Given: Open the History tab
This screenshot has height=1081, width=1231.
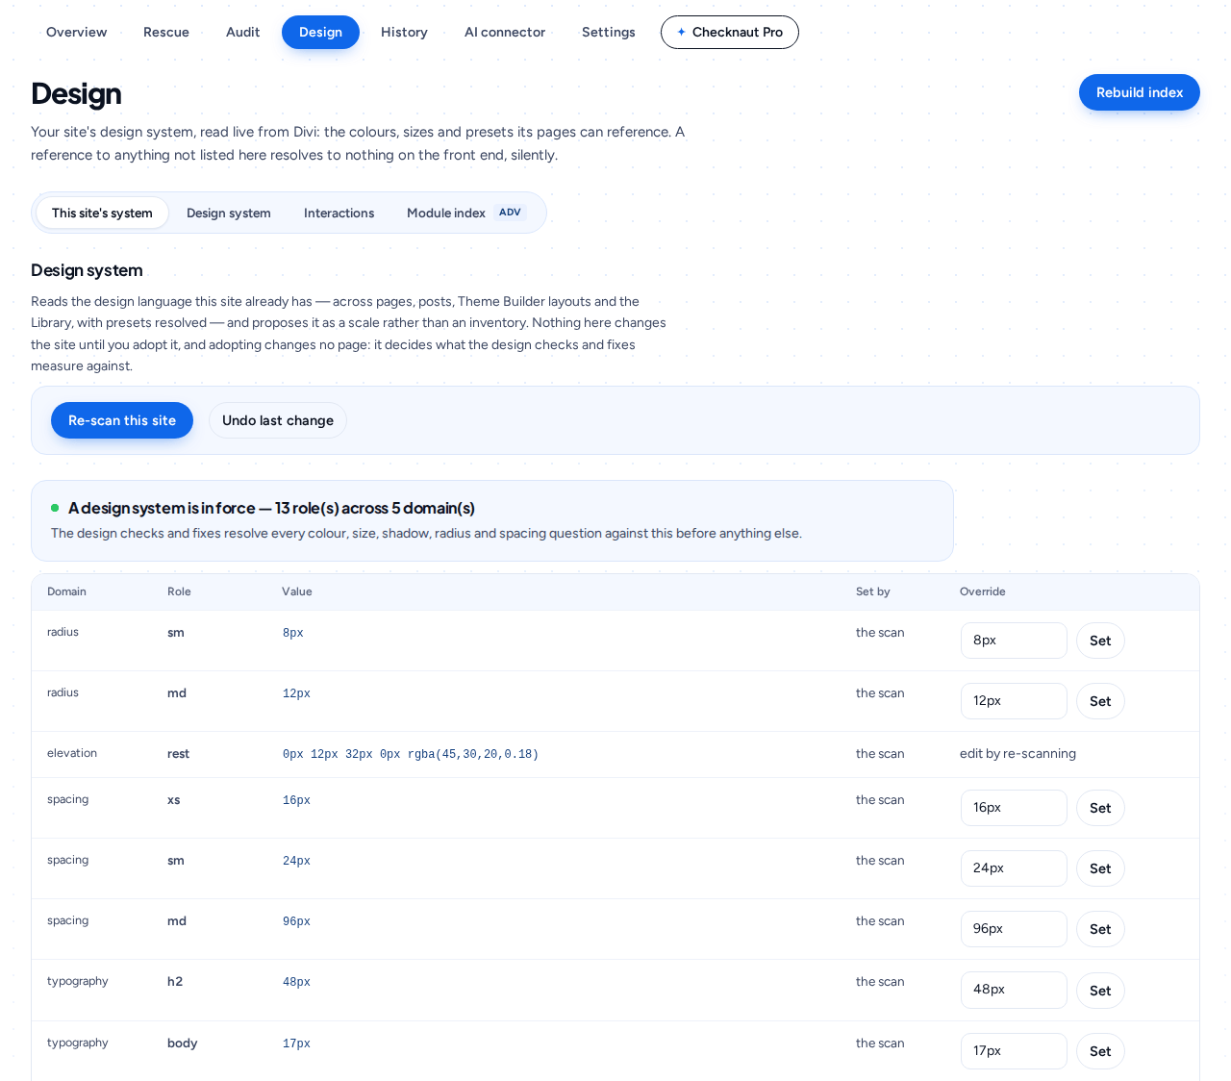Looking at the screenshot, I should click(404, 32).
